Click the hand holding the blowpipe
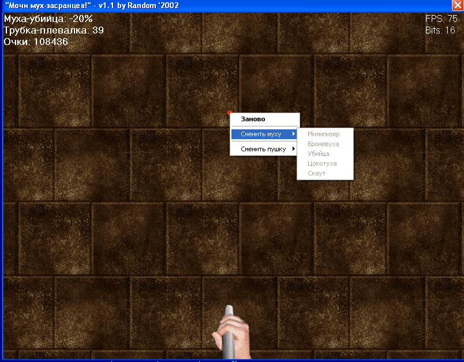 tap(231, 332)
